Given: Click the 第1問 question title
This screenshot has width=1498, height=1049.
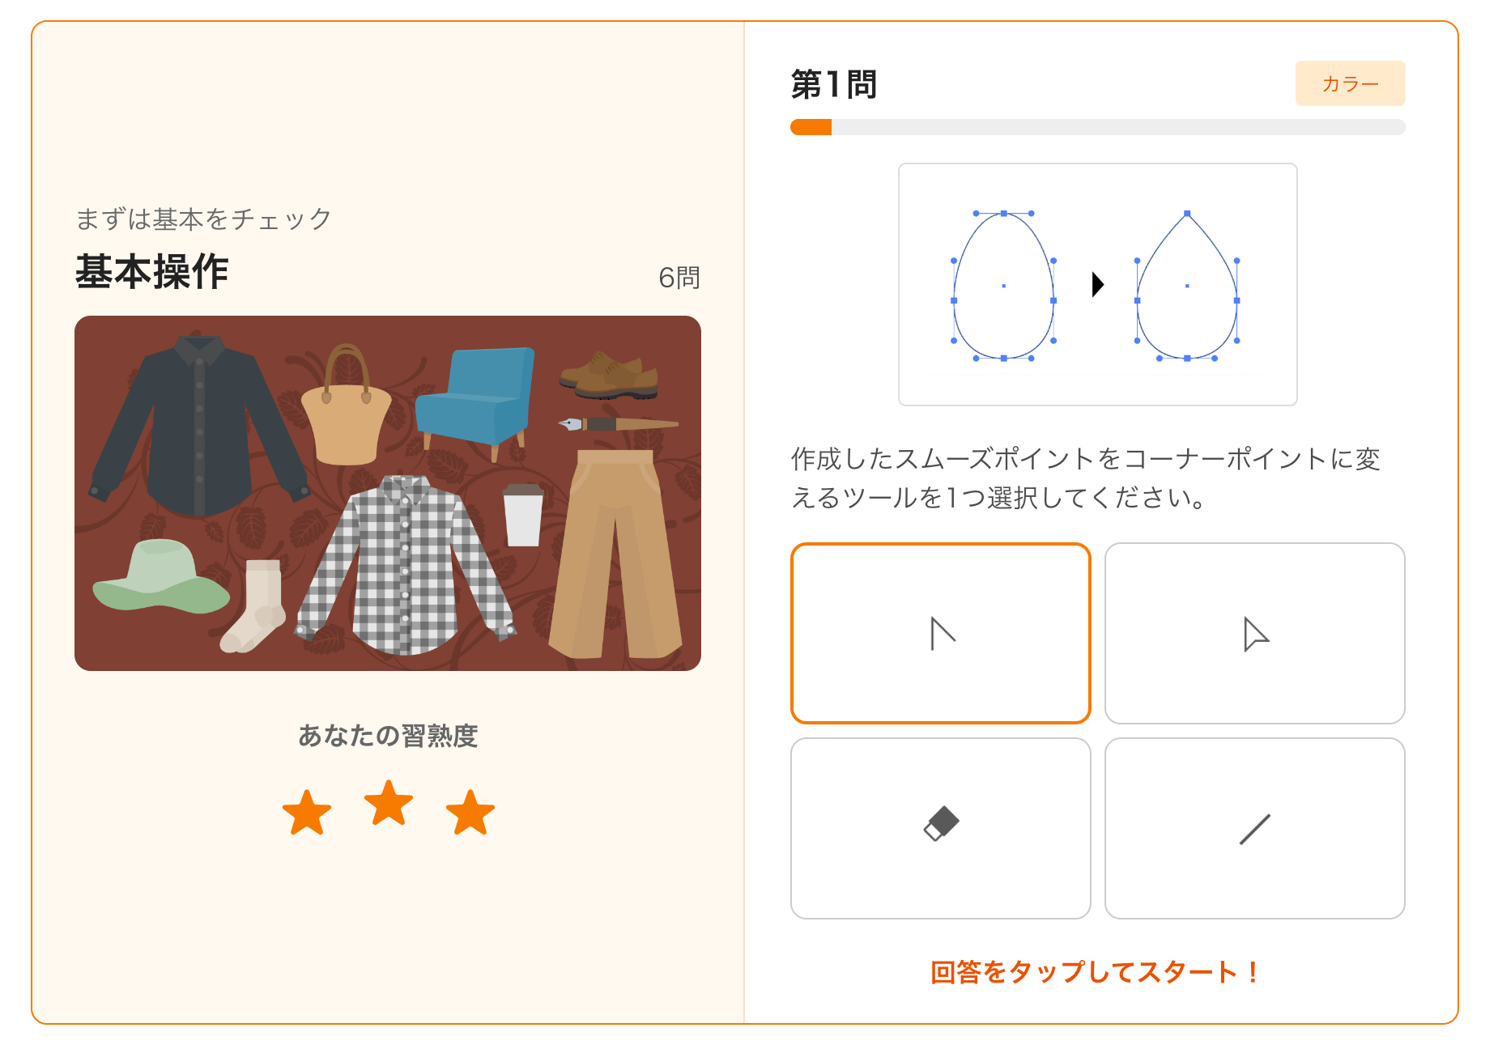Looking at the screenshot, I should coord(834,84).
